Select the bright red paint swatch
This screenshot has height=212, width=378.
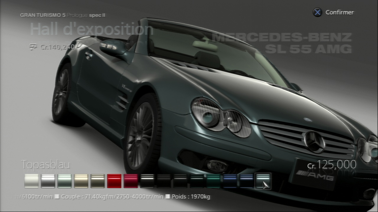pos(114,181)
